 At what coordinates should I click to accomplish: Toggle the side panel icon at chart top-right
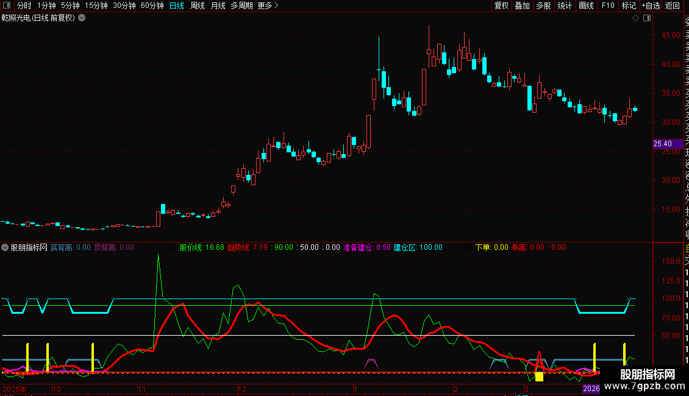point(647,18)
